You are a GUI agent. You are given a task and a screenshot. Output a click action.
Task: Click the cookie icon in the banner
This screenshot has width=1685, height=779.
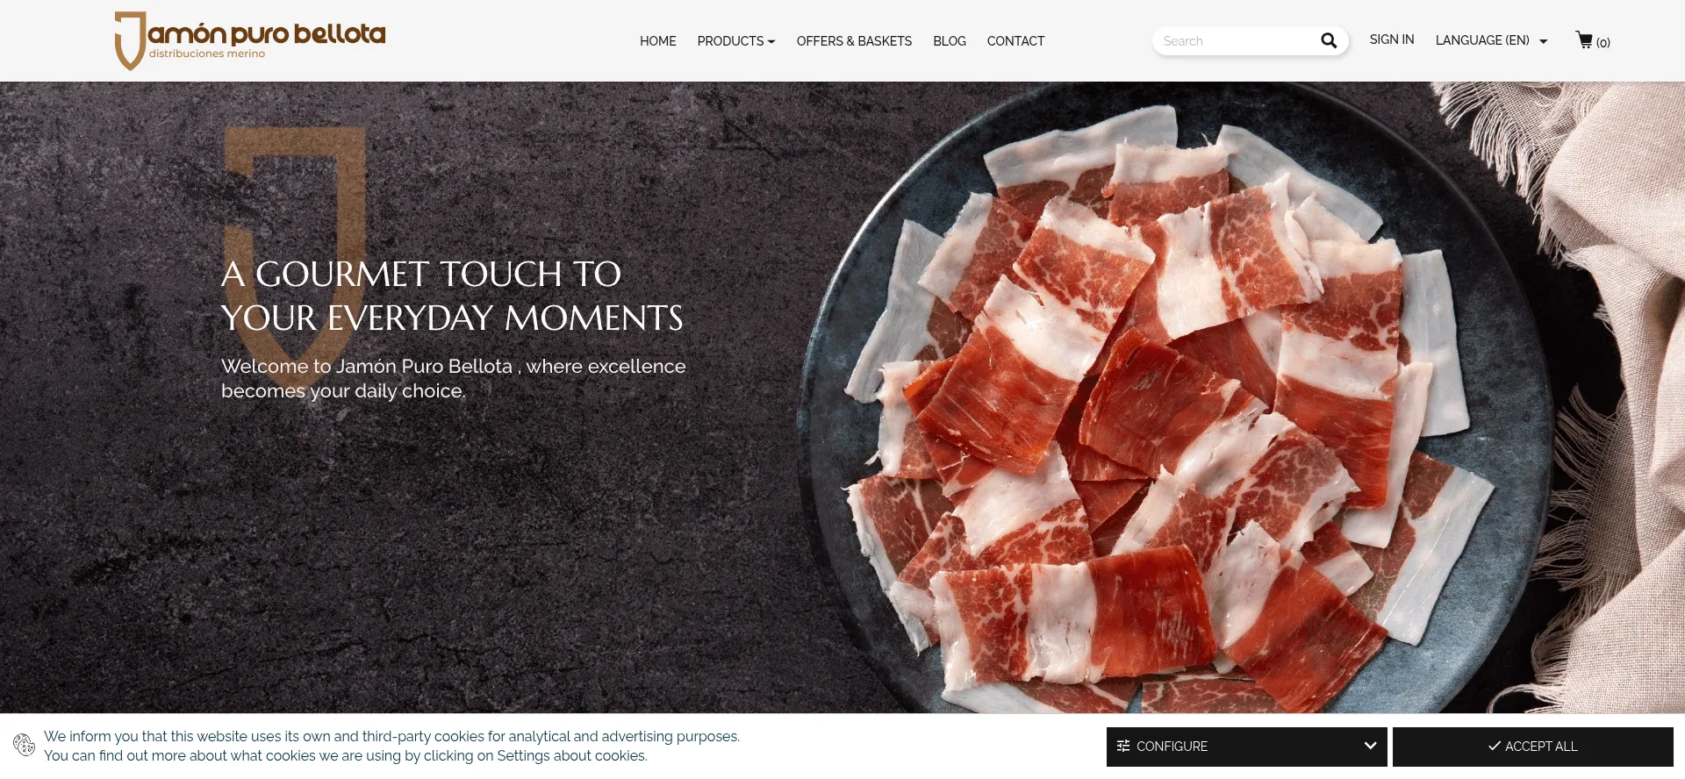click(25, 745)
